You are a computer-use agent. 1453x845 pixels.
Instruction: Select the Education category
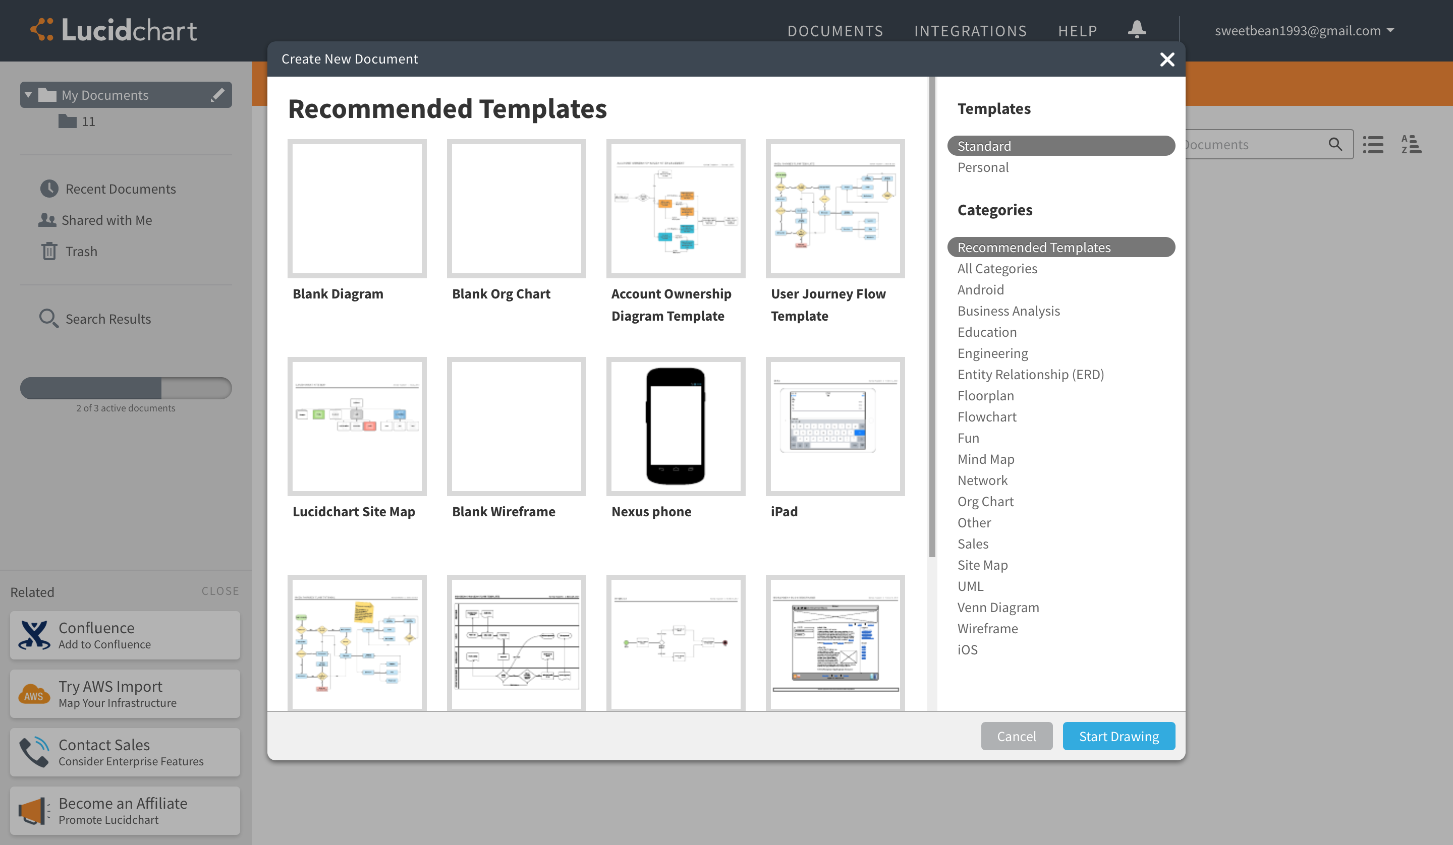point(986,331)
